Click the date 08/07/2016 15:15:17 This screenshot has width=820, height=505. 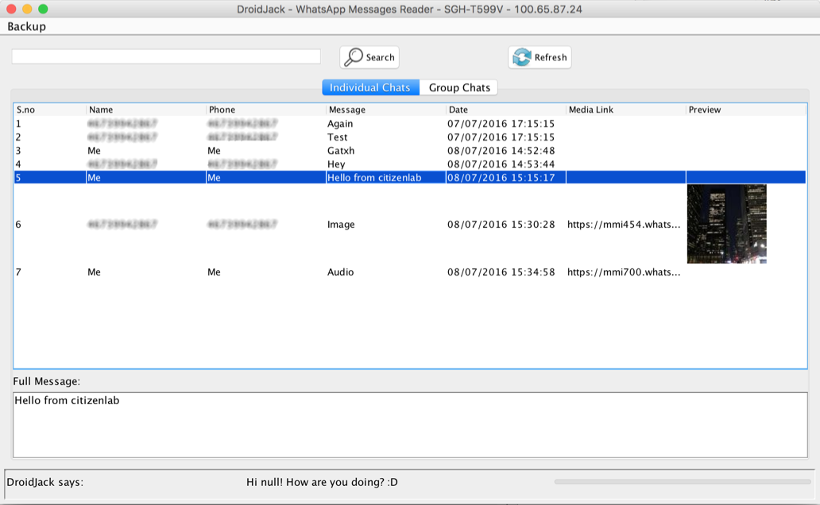[x=501, y=178]
